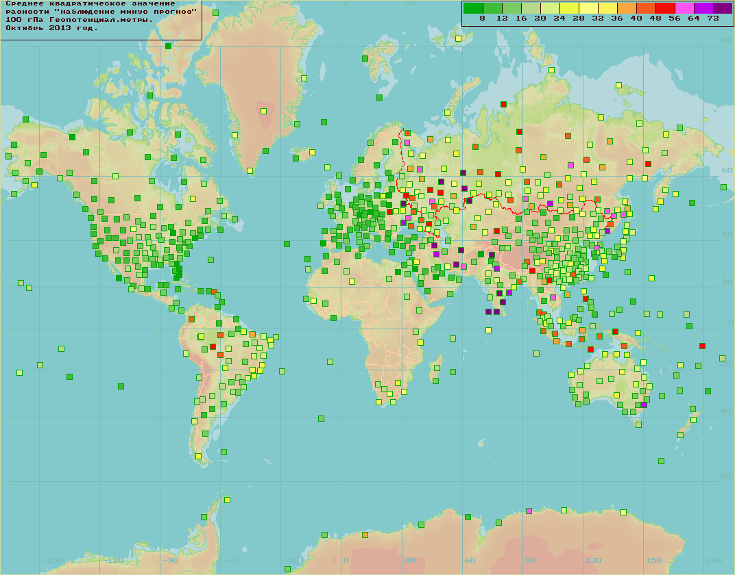Click the yellow station marker on the Antarctic Peninsula tip
The width and height of the screenshot is (735, 575).
pyautogui.click(x=228, y=500)
